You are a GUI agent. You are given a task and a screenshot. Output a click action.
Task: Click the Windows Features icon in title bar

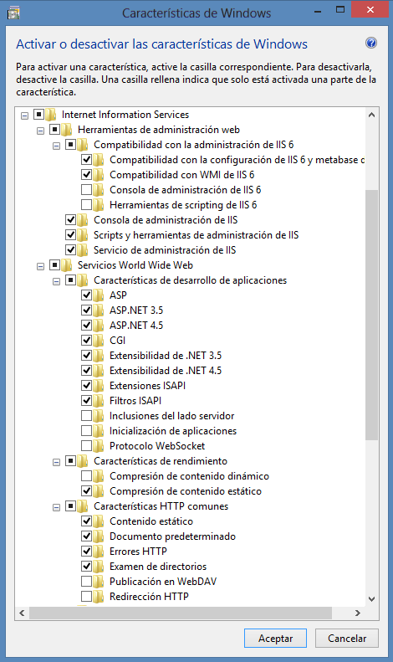point(13,13)
